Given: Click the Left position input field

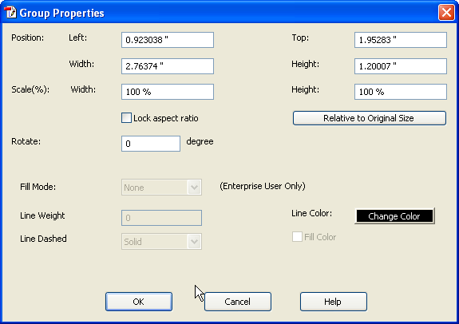Looking at the screenshot, I should [168, 40].
